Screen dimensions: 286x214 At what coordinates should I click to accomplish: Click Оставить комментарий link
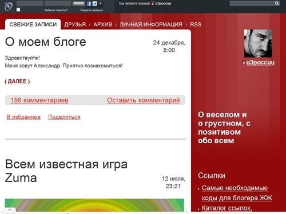pos(143,100)
